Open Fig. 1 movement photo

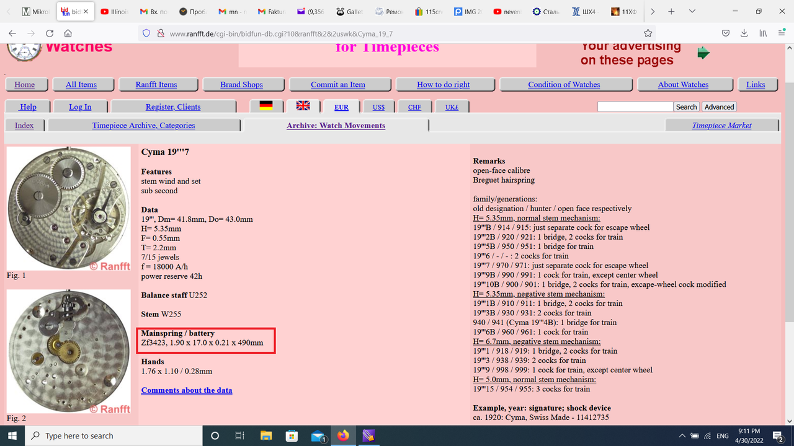coord(68,208)
